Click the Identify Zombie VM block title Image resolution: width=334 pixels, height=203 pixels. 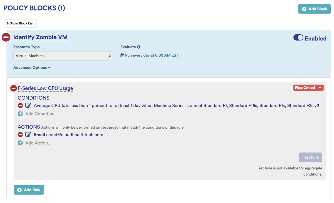40,37
